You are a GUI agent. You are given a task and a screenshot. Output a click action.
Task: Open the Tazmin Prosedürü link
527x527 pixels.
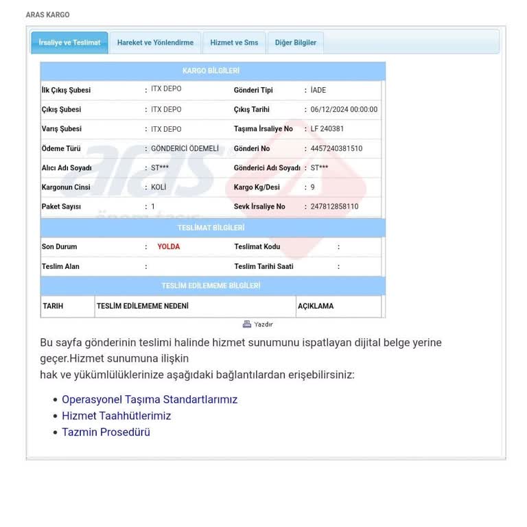pyautogui.click(x=106, y=432)
